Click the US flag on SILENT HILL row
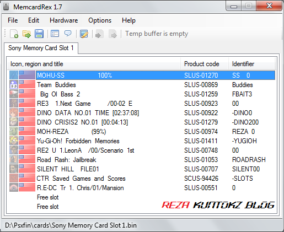The width and height of the screenshot is (284, 232). (x=27, y=169)
